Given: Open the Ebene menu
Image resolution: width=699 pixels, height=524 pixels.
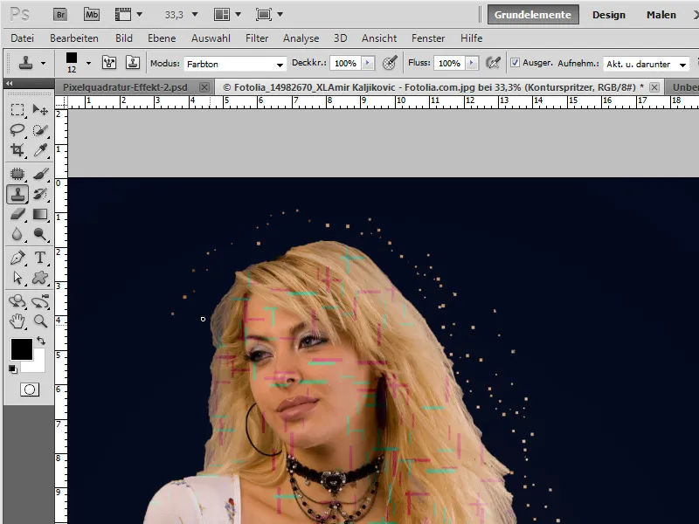Looking at the screenshot, I should click(162, 38).
